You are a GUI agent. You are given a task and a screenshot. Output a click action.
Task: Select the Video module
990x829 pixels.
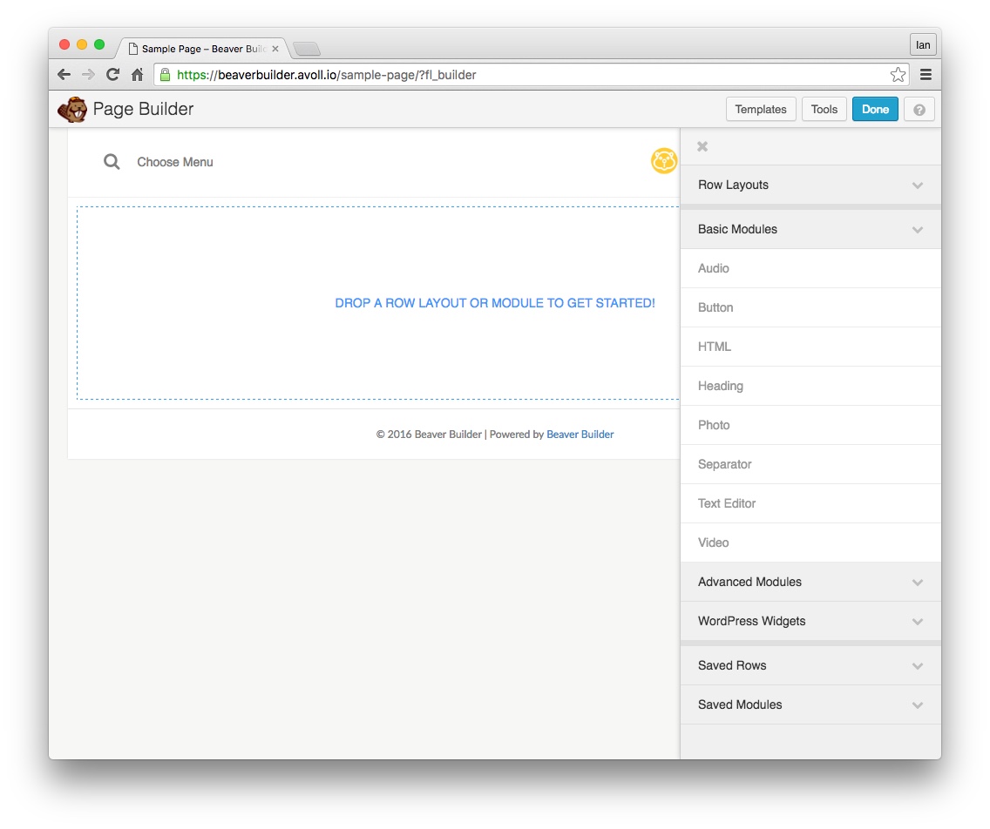[810, 542]
